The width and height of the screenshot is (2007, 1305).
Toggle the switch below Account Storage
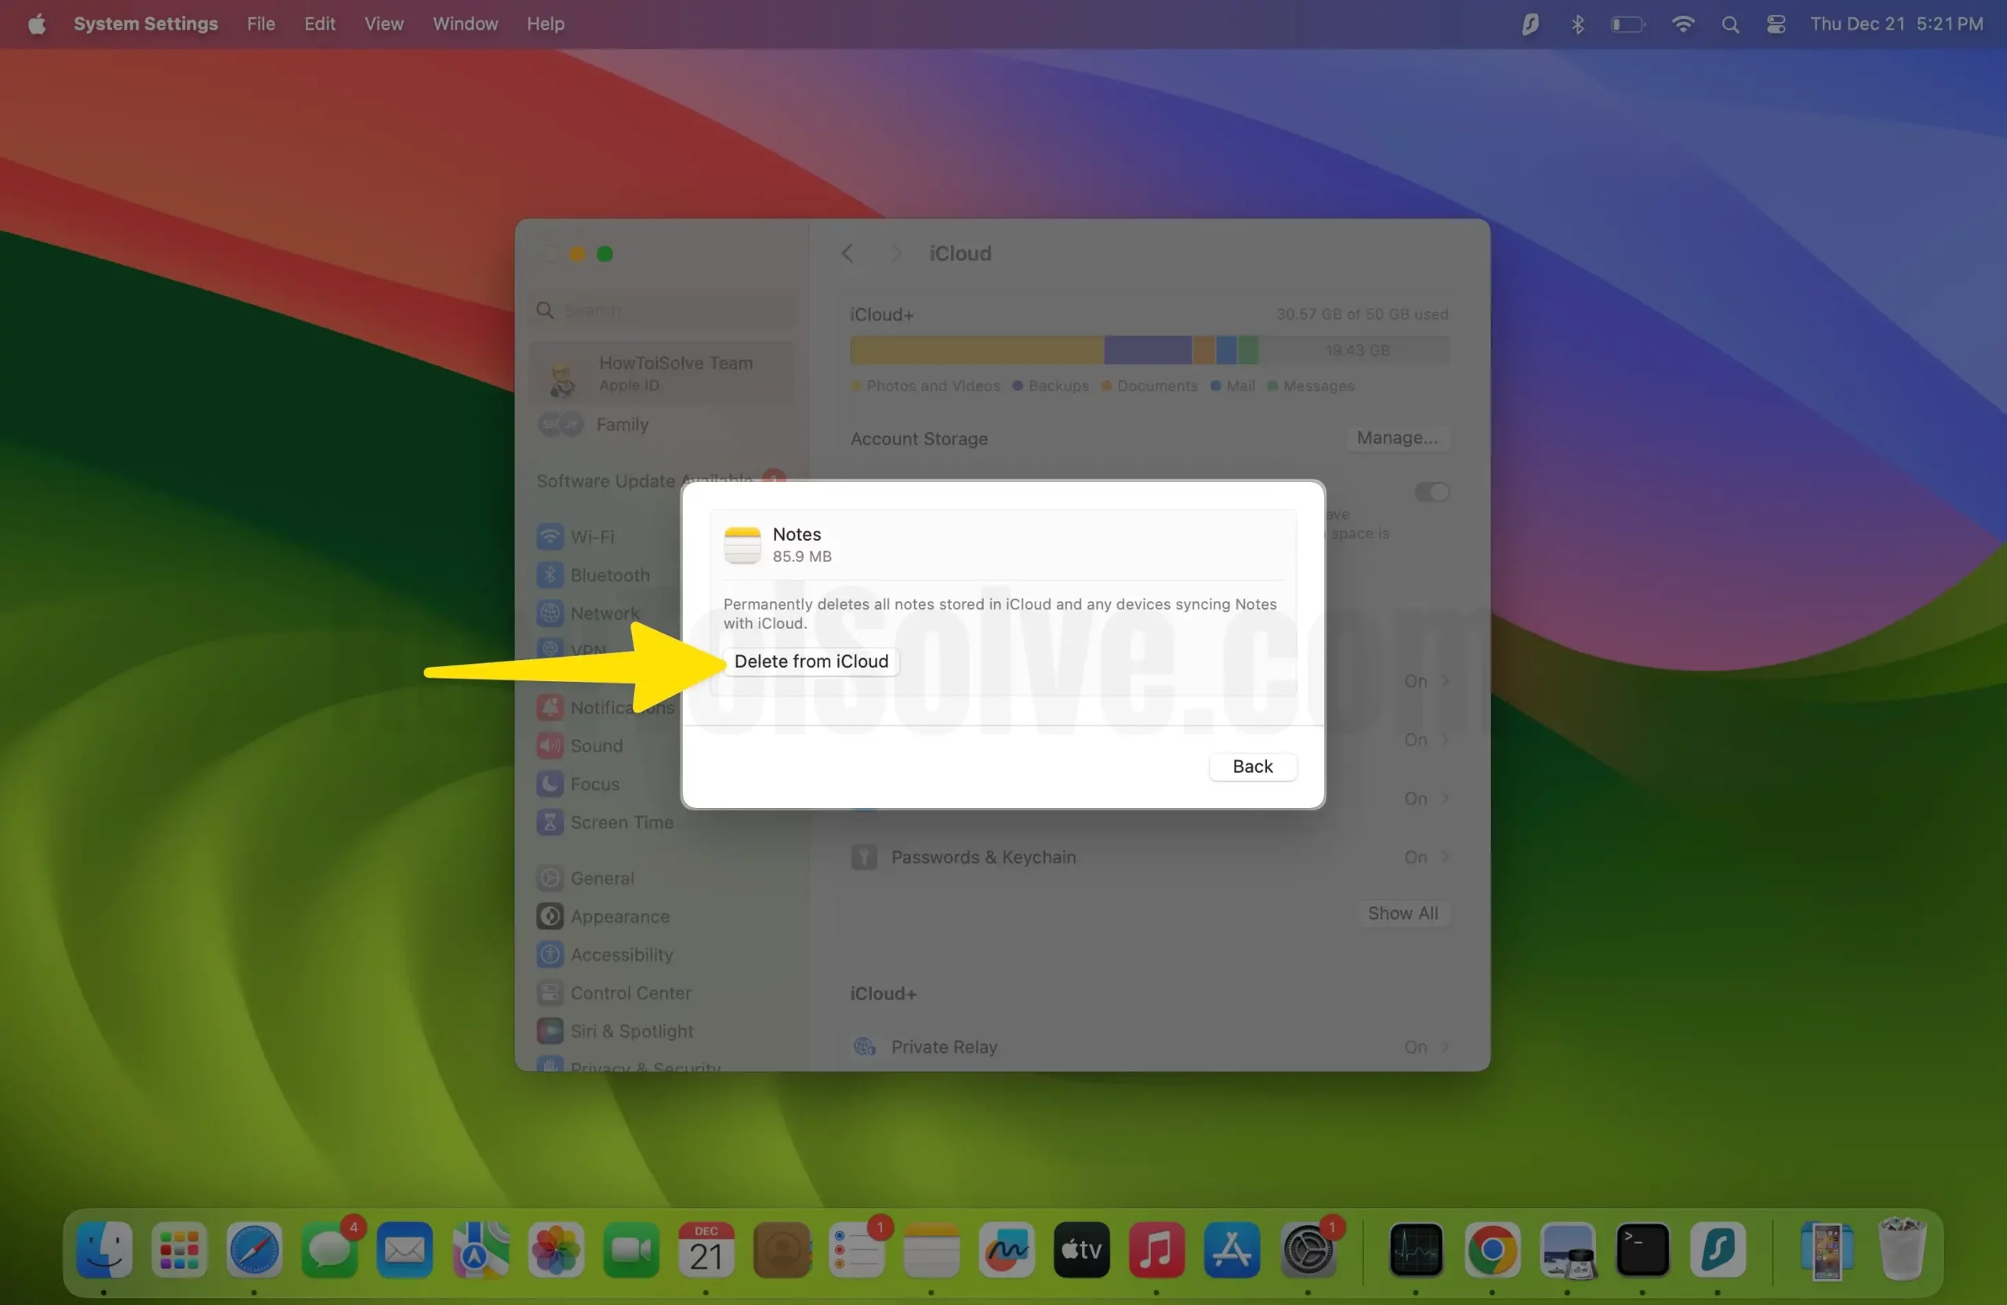[x=1431, y=491]
